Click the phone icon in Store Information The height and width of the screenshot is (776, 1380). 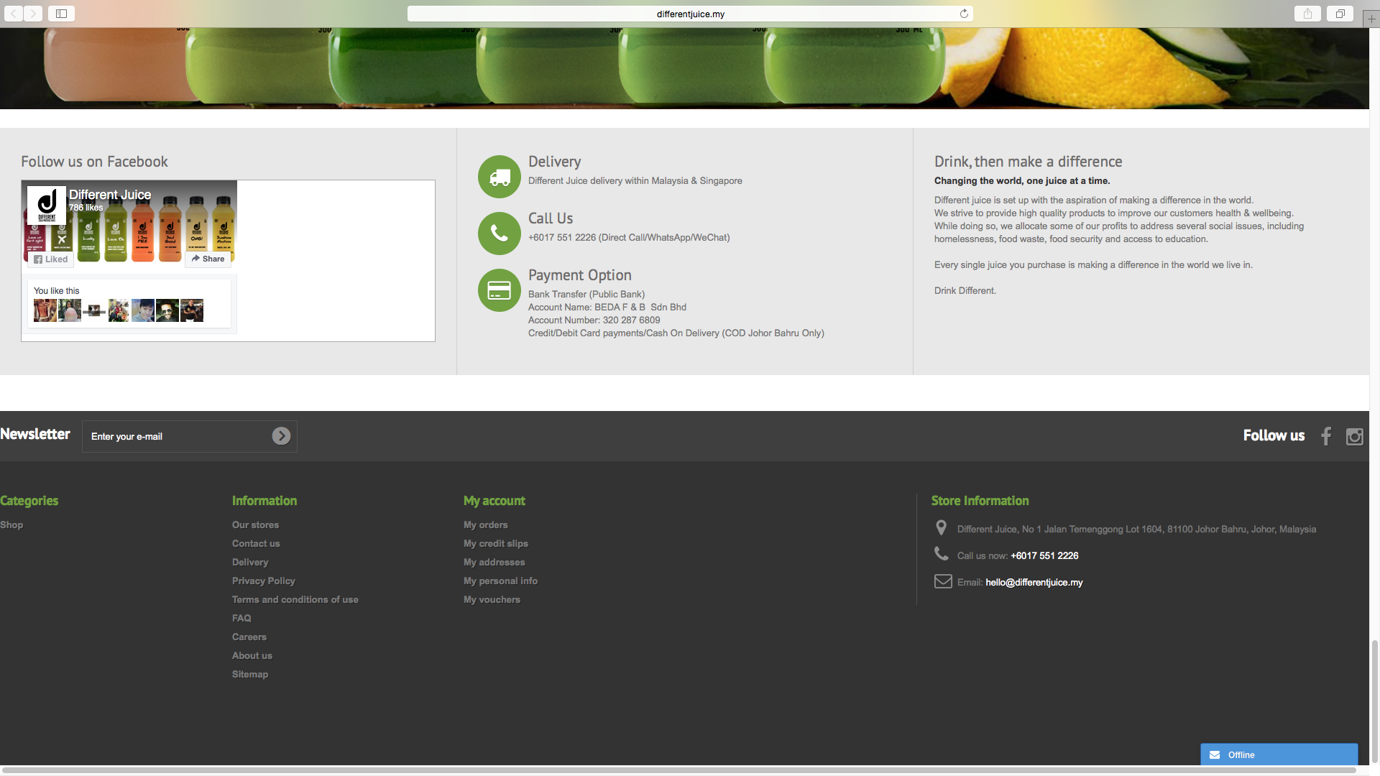942,553
